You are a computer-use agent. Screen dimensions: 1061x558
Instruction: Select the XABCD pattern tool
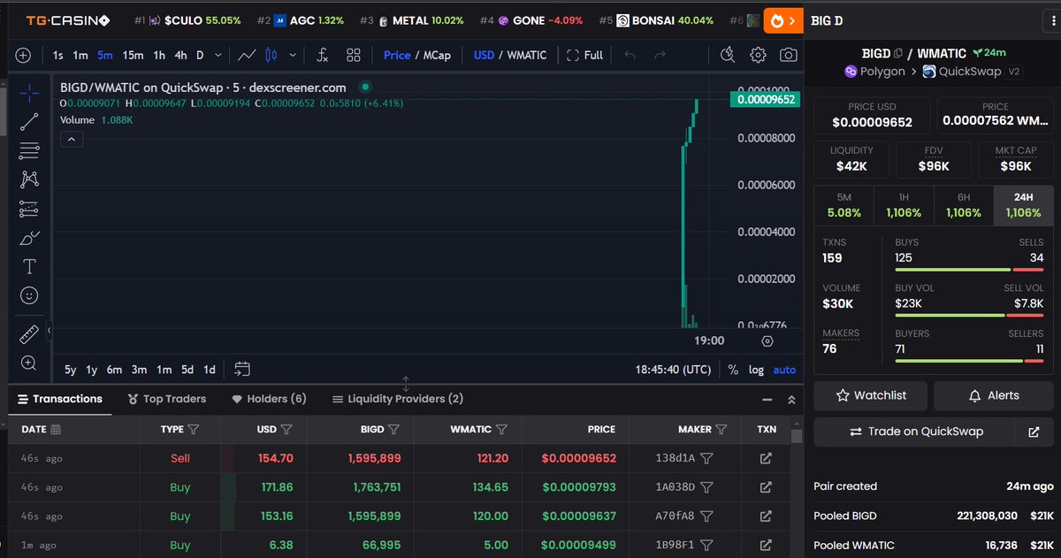point(28,179)
